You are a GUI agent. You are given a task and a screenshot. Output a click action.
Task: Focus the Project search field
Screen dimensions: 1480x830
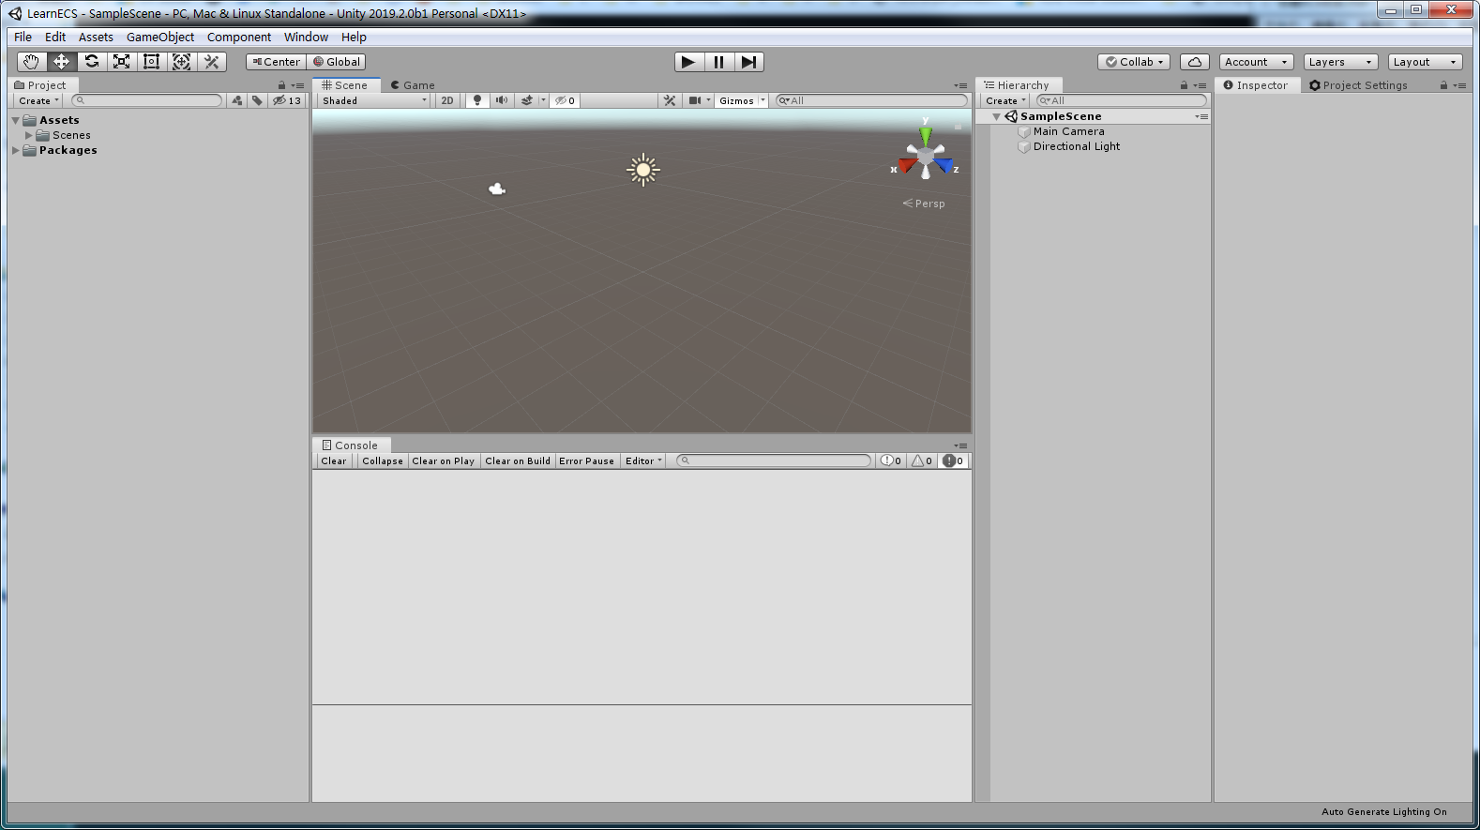click(x=148, y=100)
